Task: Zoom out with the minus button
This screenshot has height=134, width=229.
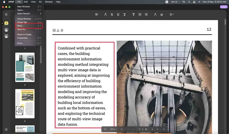Action: pyautogui.click(x=122, y=129)
